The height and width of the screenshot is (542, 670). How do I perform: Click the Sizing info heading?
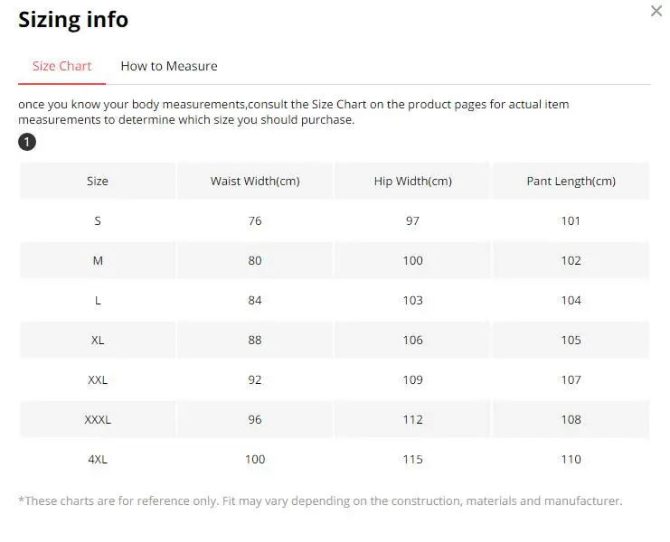point(73,20)
